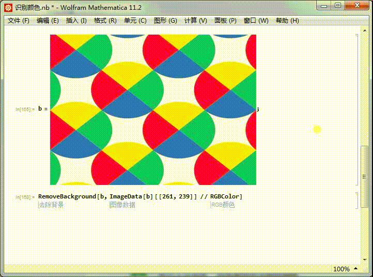Image resolution: width=373 pixels, height=277 pixels.
Task: Click the 图像数据 annotation label
Action: coord(122,205)
